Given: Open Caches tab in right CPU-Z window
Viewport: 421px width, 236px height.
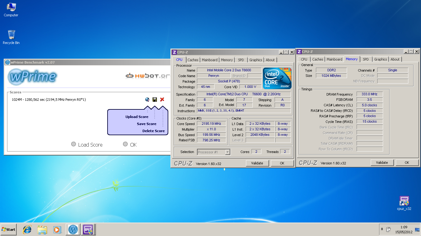Looking at the screenshot, I should coord(318,59).
